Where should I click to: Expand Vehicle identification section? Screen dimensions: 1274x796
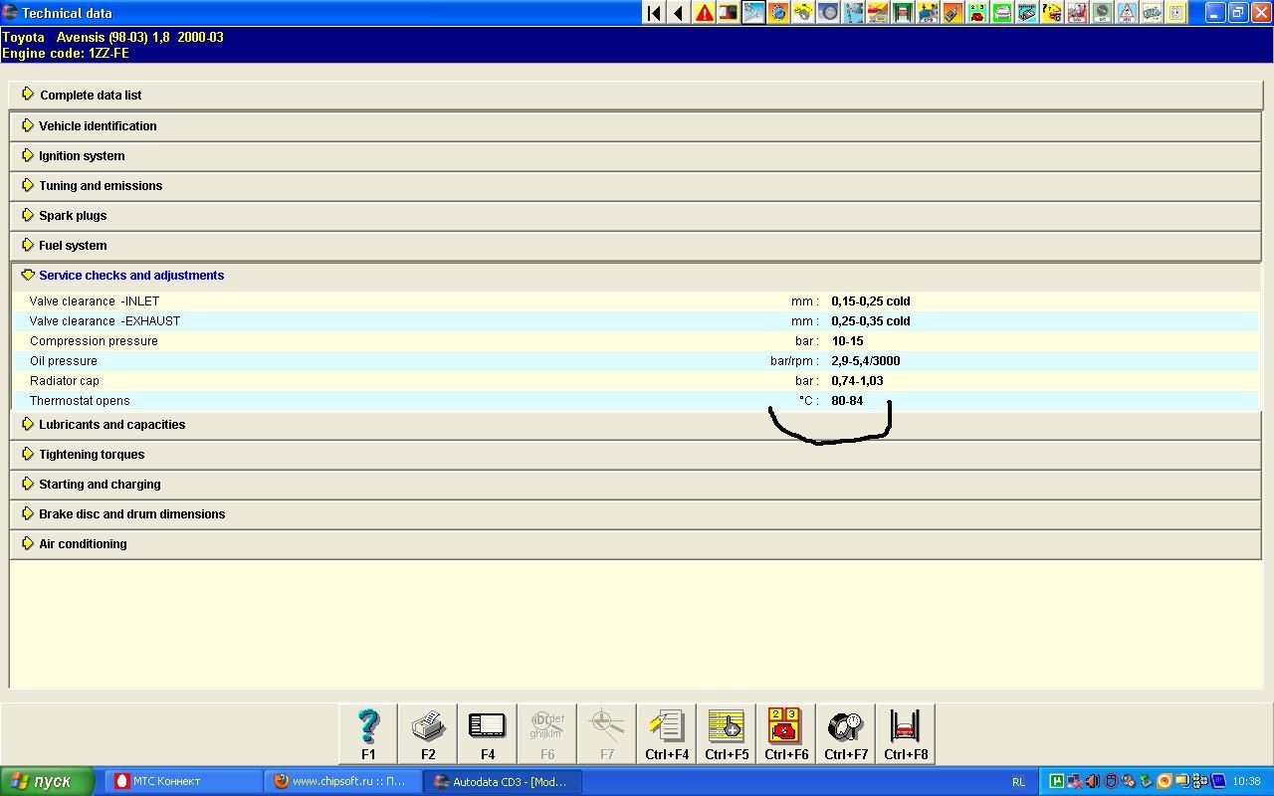(635, 125)
